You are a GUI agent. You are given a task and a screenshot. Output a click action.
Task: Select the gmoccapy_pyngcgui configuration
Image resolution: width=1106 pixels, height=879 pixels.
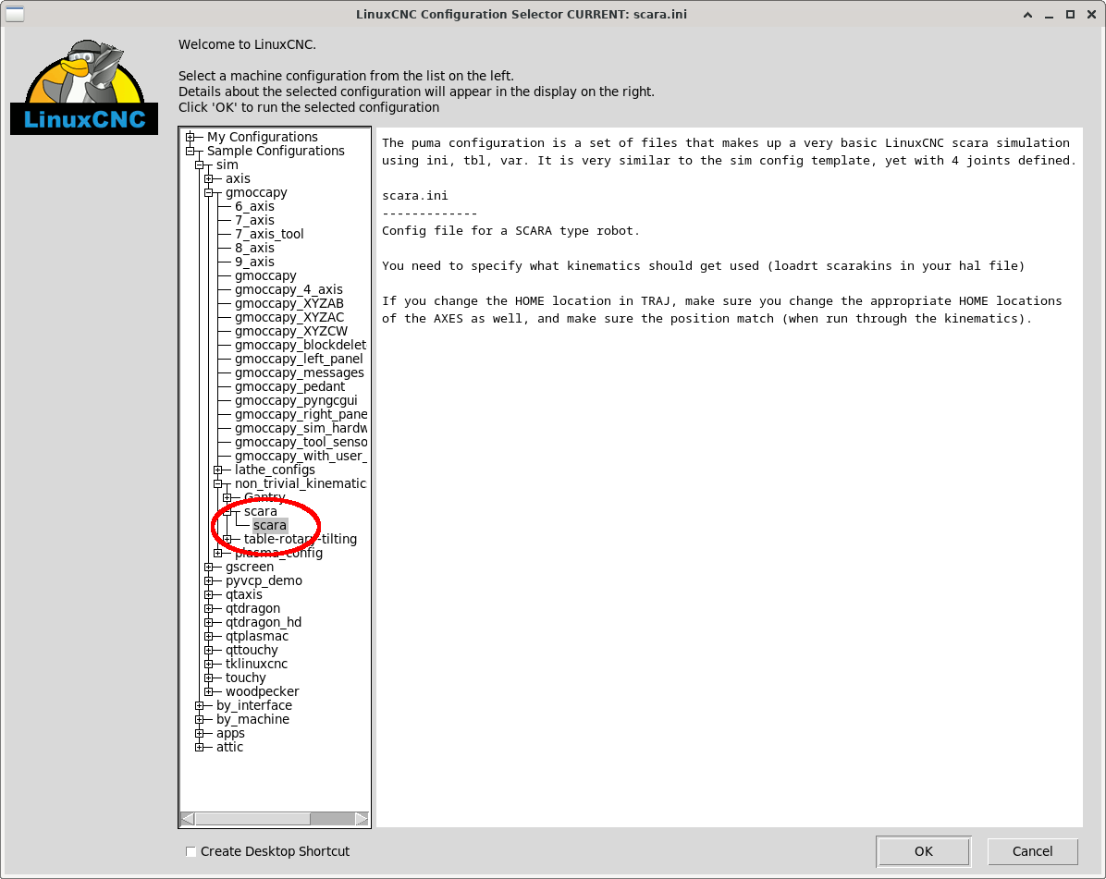click(x=296, y=400)
